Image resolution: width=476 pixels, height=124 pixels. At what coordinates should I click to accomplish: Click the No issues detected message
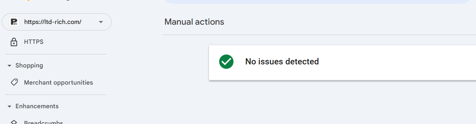pyautogui.click(x=282, y=62)
